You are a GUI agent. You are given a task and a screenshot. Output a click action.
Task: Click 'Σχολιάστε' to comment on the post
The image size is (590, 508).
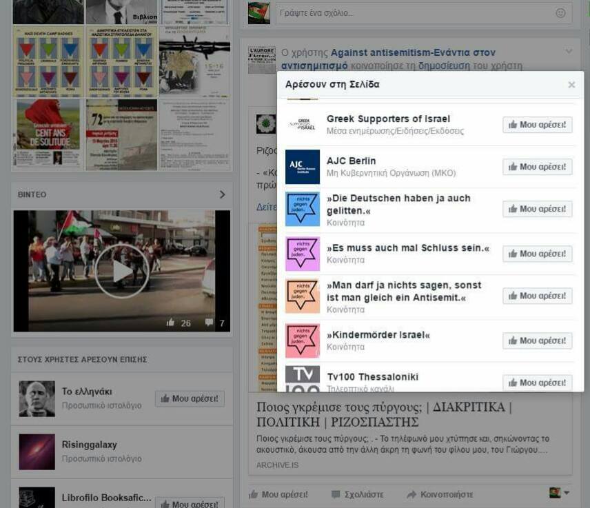pos(358,495)
